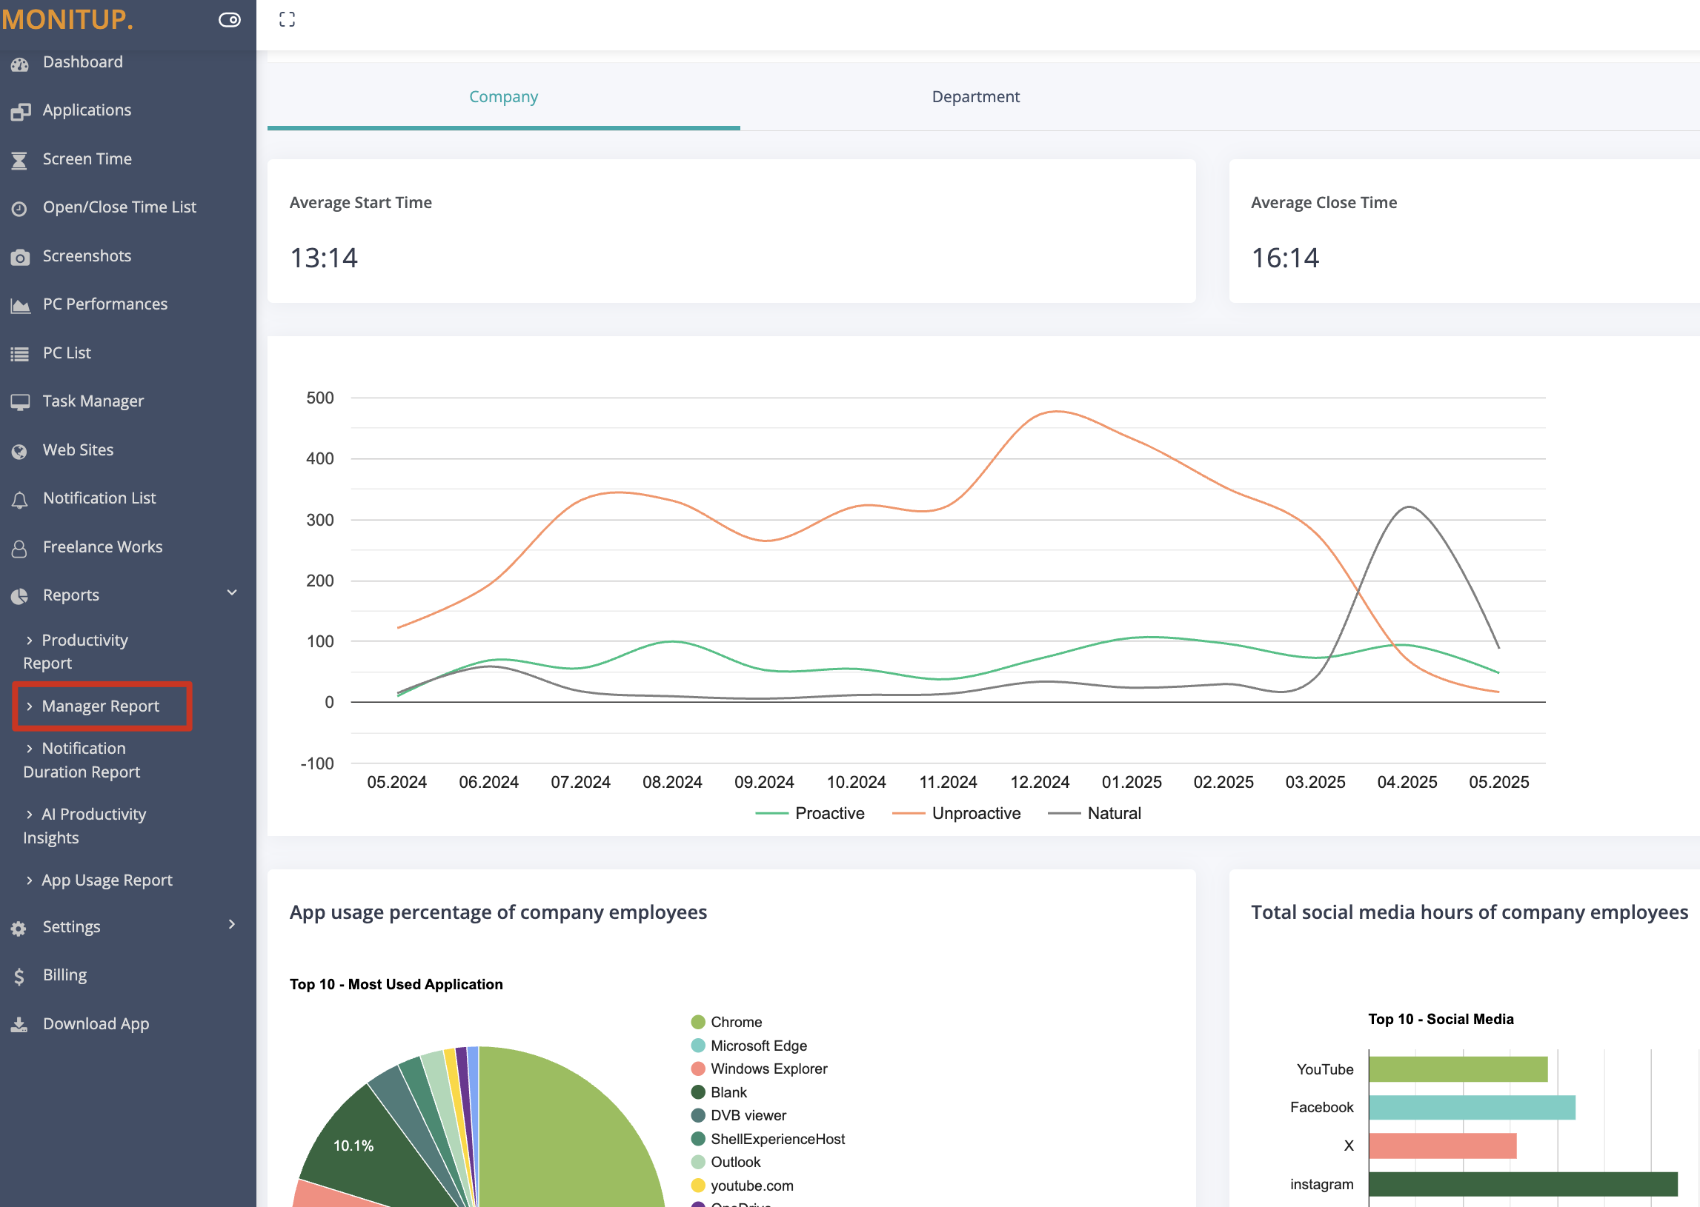
Task: Click the Settings gear icon
Action: 19,929
